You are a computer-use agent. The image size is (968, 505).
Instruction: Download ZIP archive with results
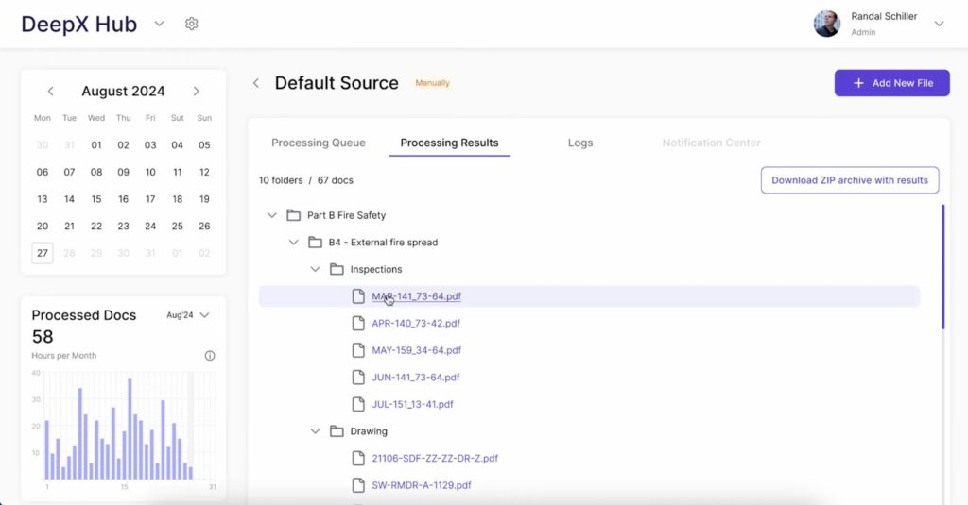click(850, 180)
